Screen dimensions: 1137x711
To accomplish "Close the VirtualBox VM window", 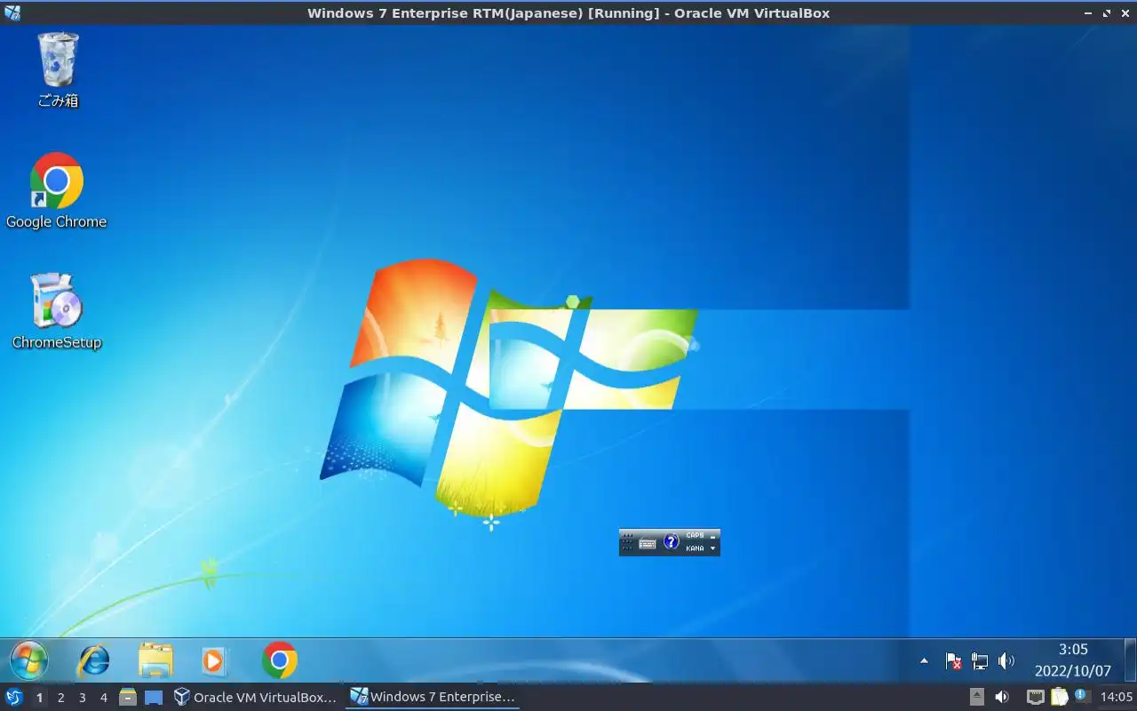I will [x=1125, y=13].
